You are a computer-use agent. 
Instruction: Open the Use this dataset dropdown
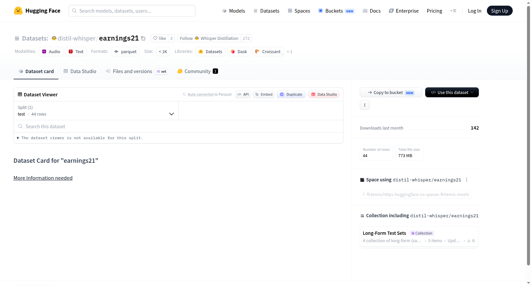tap(452, 92)
